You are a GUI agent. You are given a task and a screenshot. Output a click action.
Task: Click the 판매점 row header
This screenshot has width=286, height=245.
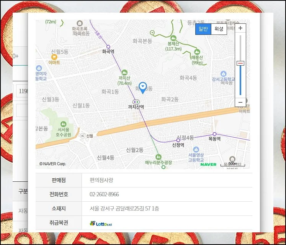click(x=59, y=180)
